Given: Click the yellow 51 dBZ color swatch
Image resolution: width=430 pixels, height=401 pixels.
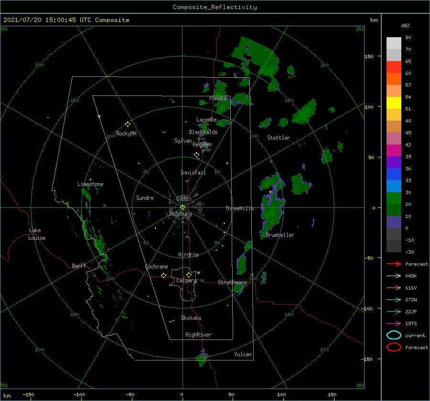Looking at the screenshot, I should [x=394, y=103].
